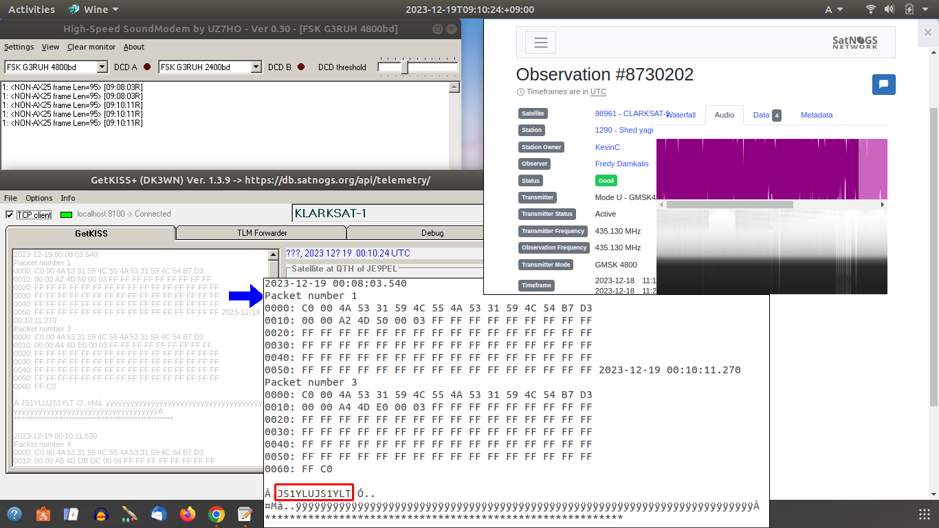
Task: Open Firefox from the taskbar
Action: 187,514
